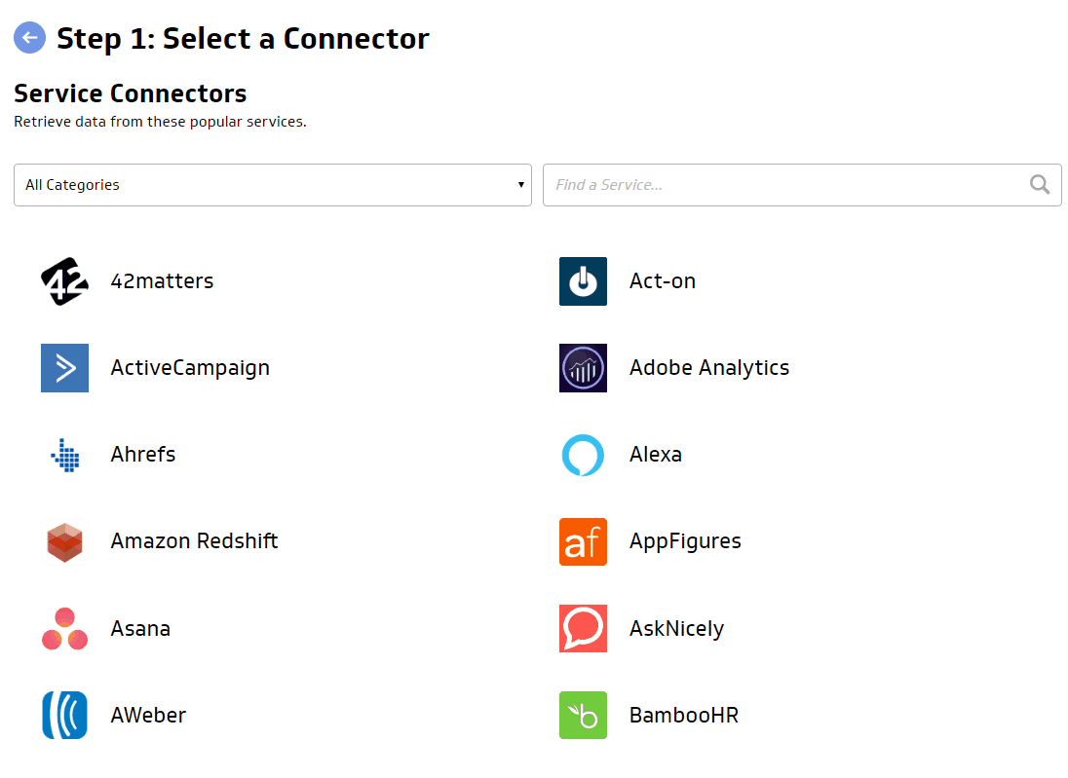Click the back navigation arrow button
Screen dimensions: 1068x778
pyautogui.click(x=29, y=38)
